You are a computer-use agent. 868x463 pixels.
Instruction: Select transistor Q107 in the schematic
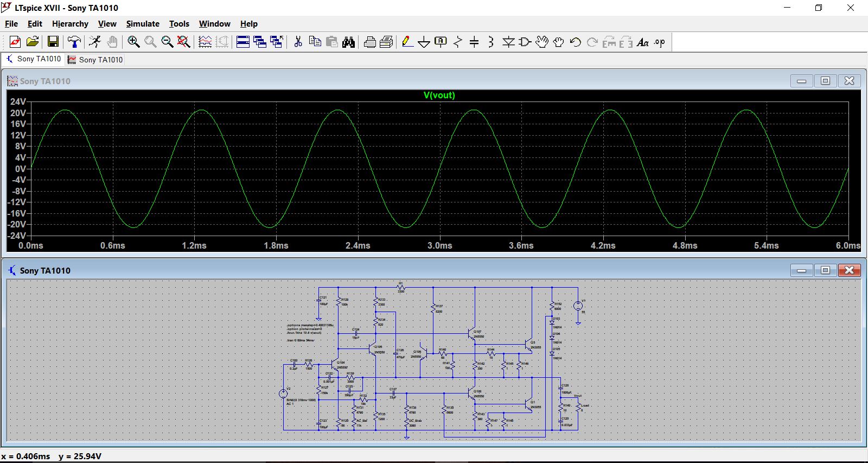[473, 334]
